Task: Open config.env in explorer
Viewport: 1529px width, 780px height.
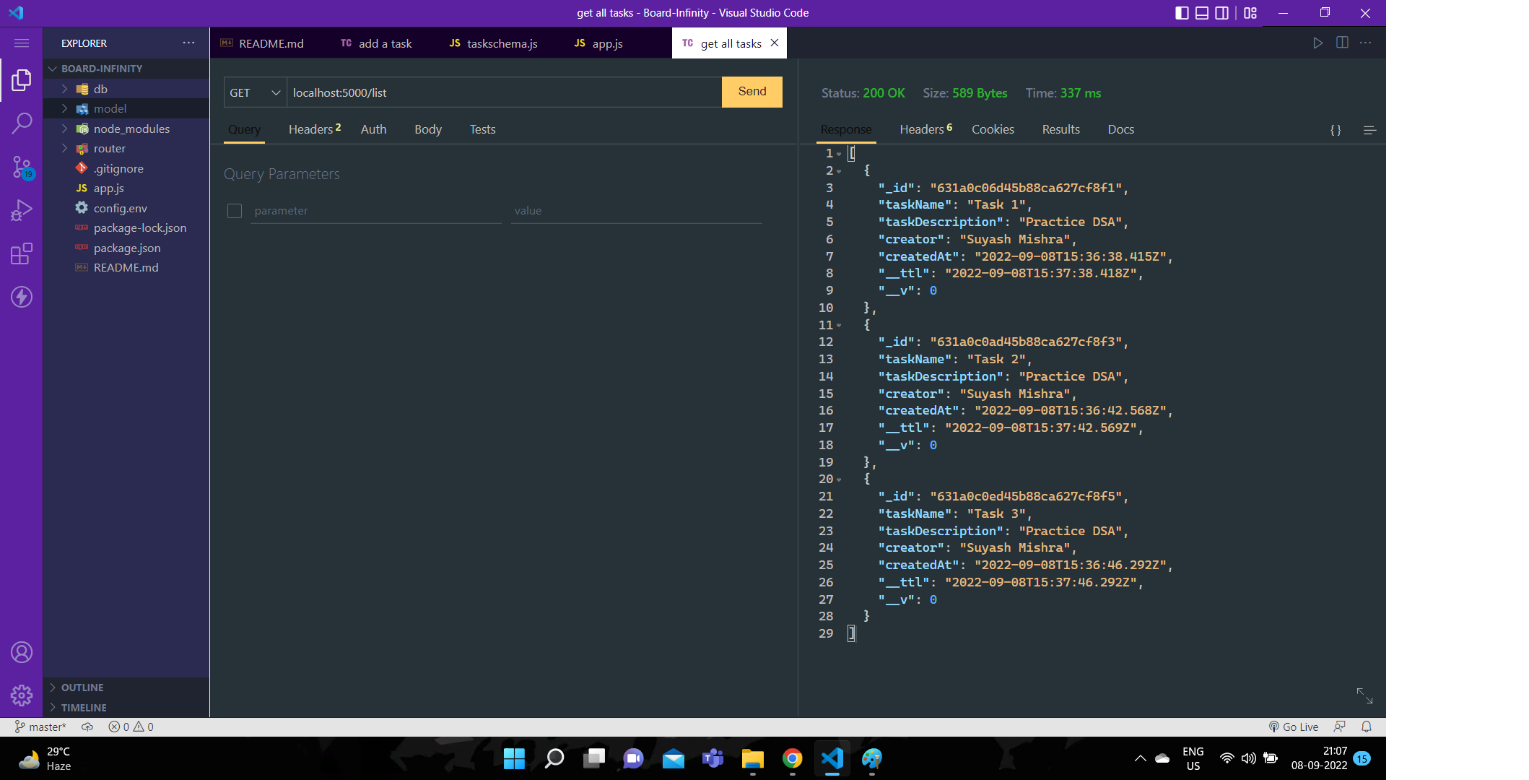Action: 126,208
